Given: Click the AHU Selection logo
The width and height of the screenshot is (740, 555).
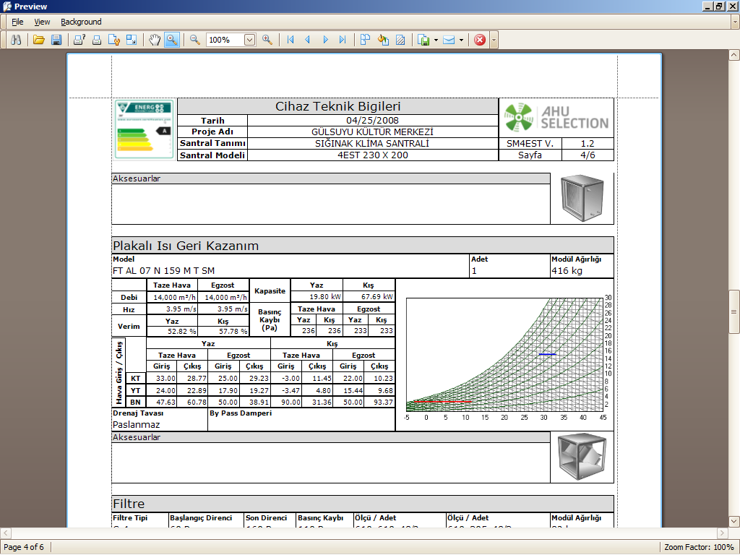Looking at the screenshot, I should click(x=556, y=118).
